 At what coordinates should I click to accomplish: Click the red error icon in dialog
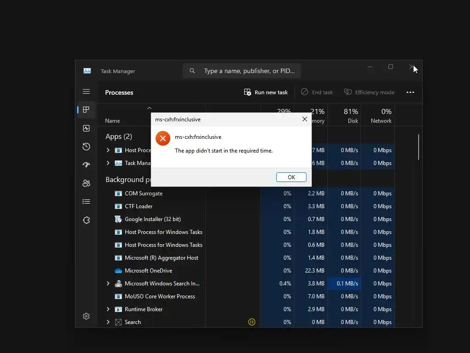click(163, 138)
